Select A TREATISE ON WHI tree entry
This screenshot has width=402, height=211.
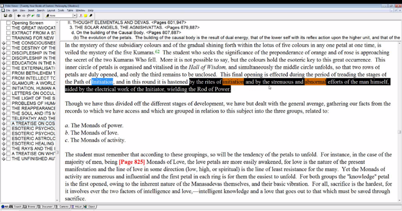[33, 153]
